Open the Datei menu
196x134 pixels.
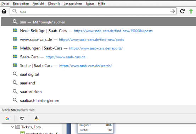coord(5,4)
